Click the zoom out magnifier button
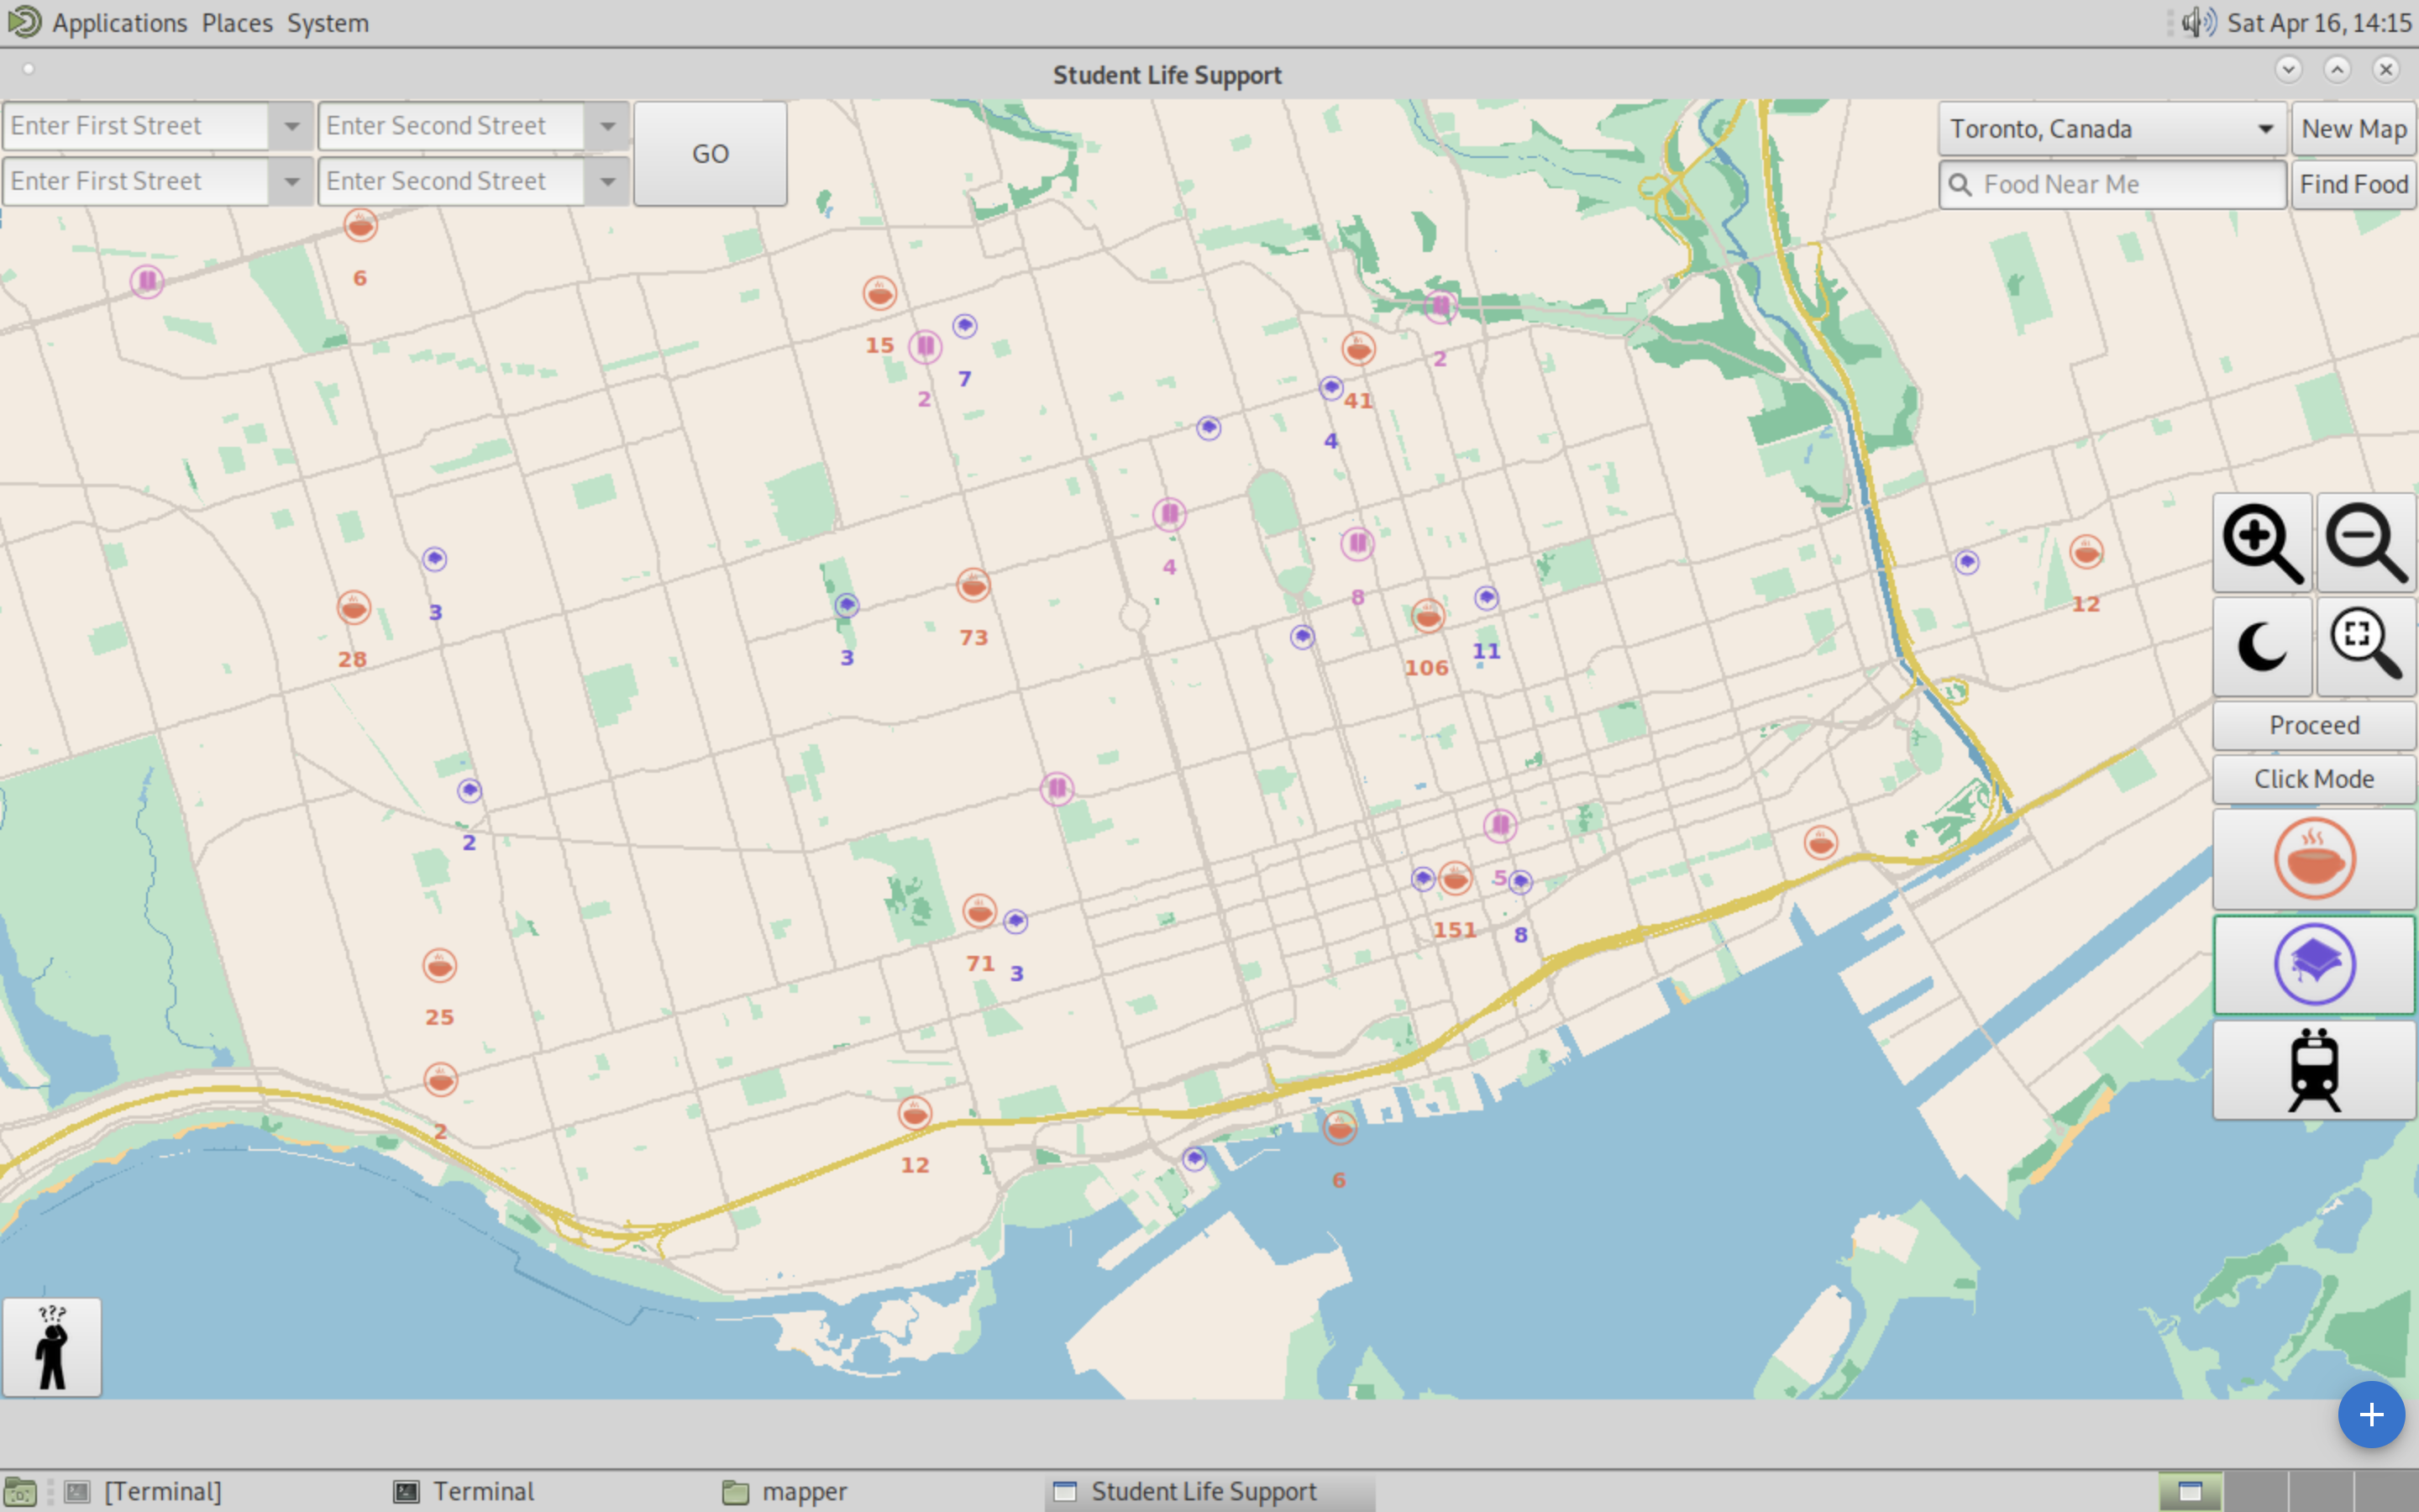The image size is (2419, 1512). point(2366,543)
